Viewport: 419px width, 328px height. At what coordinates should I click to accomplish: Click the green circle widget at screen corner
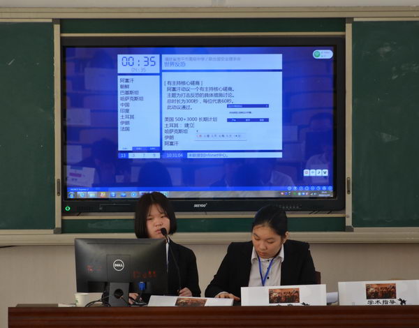pyautogui.click(x=317, y=54)
